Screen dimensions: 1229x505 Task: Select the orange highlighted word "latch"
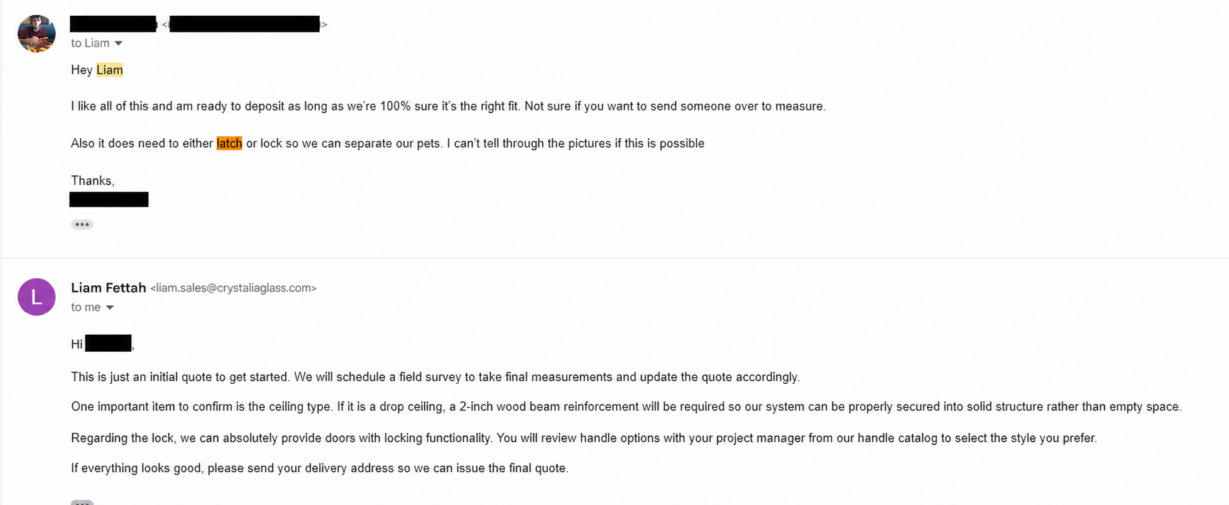click(x=229, y=143)
